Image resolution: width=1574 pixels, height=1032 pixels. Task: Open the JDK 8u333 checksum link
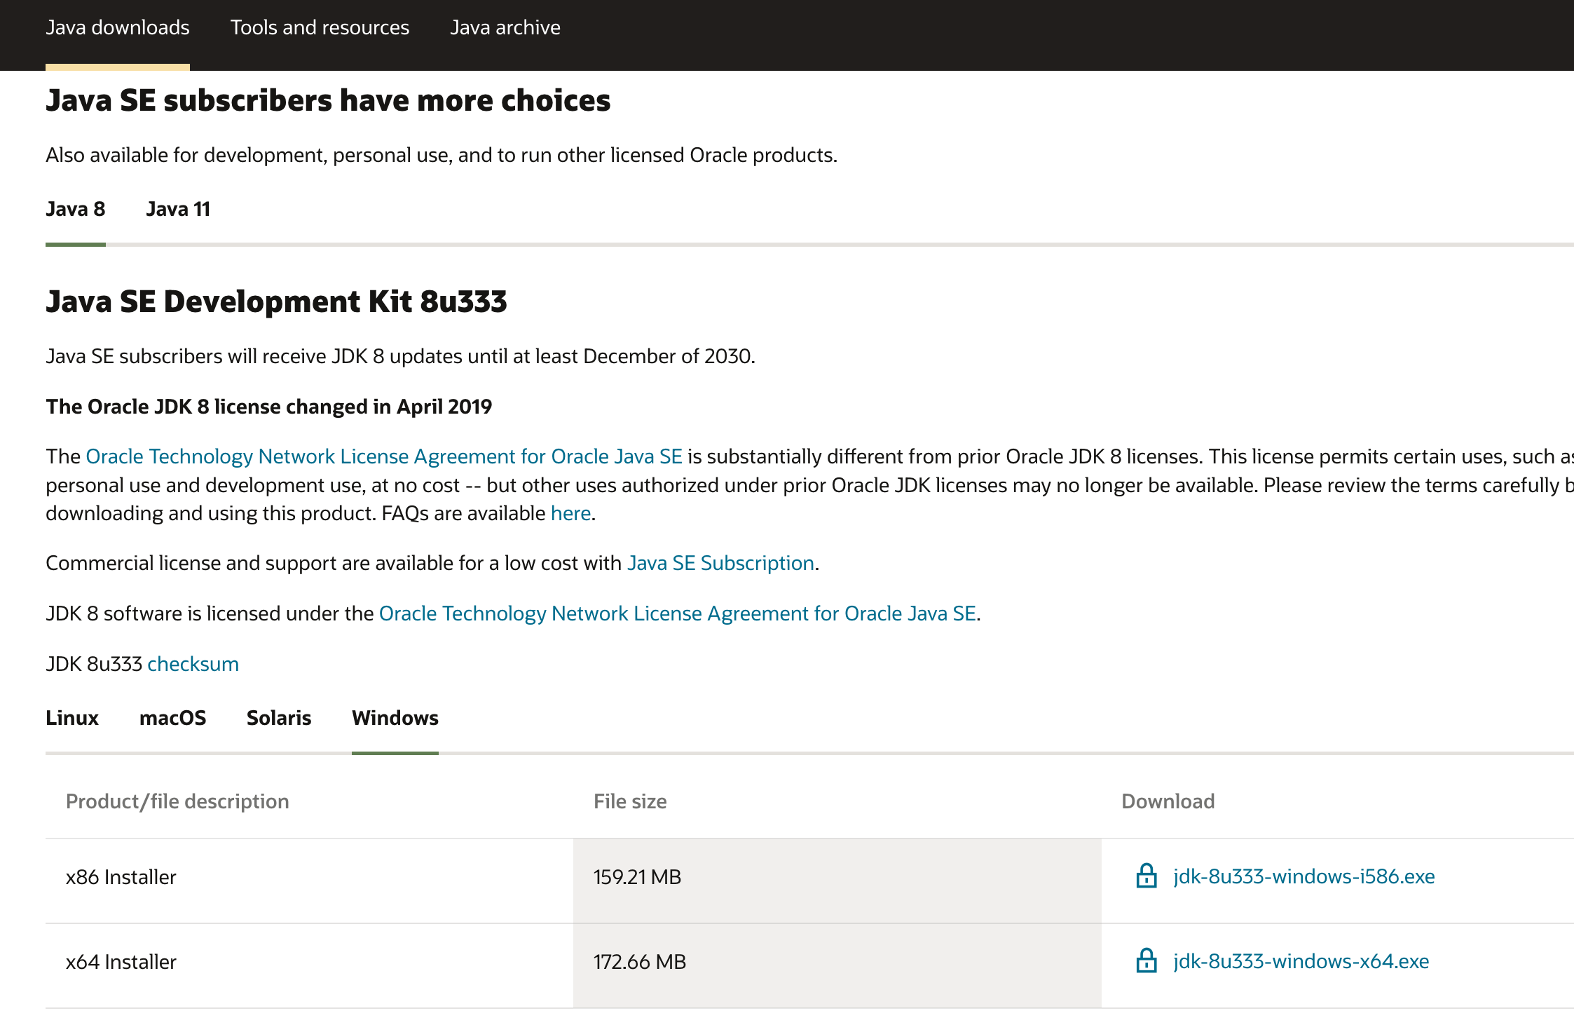tap(193, 665)
